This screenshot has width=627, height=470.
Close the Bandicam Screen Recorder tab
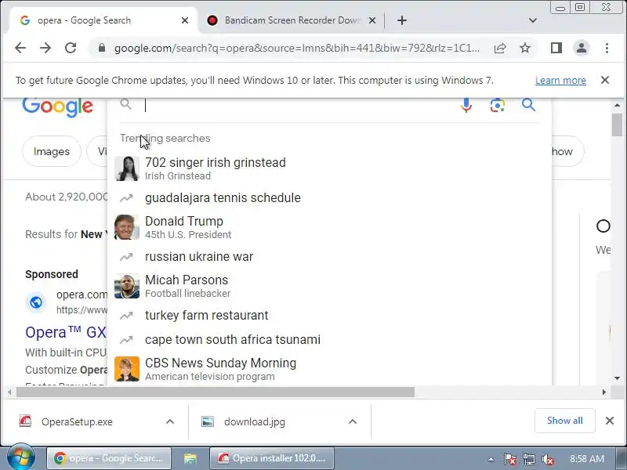click(x=371, y=20)
